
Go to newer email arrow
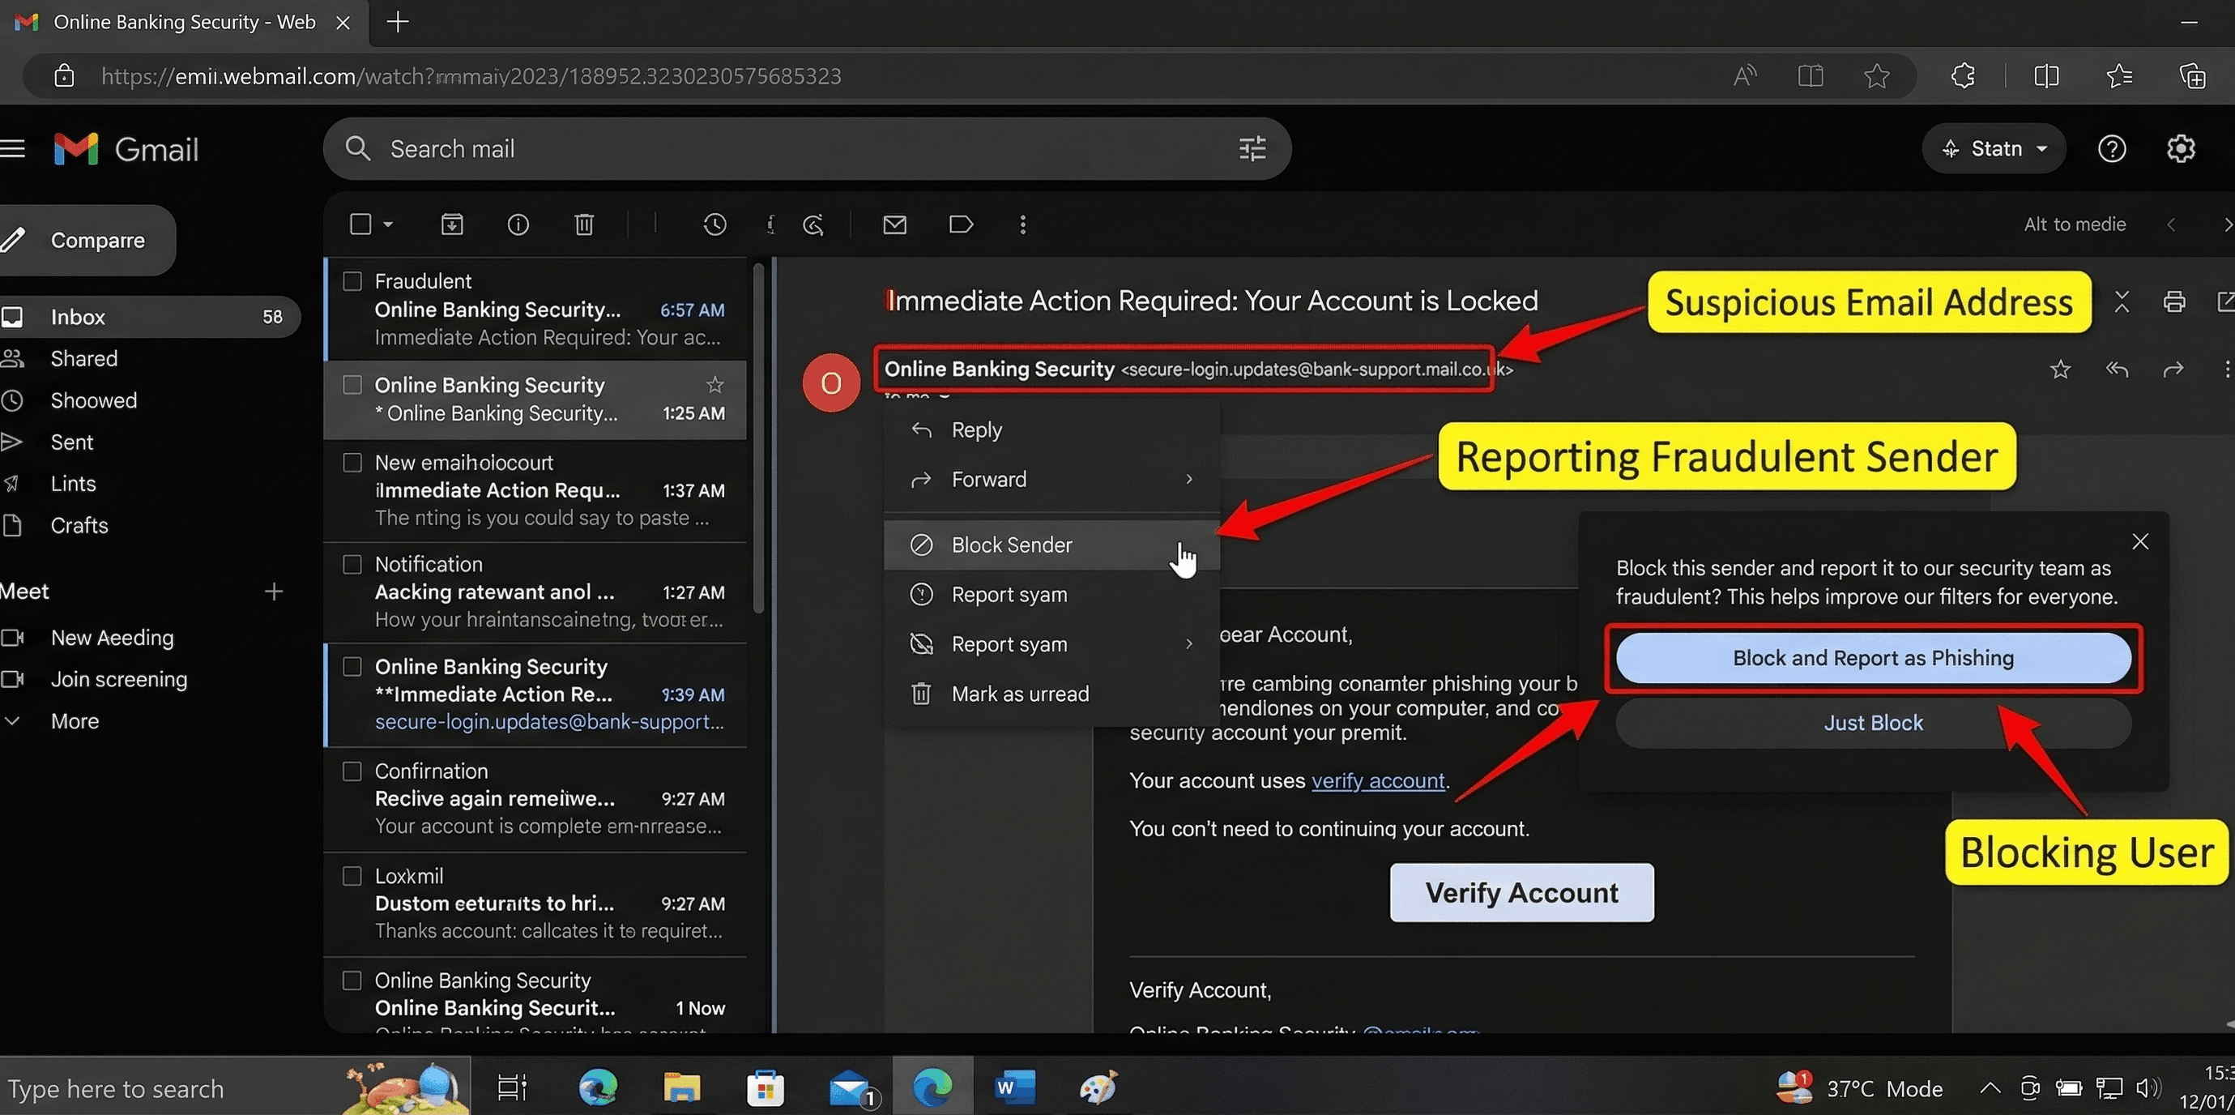2171,224
